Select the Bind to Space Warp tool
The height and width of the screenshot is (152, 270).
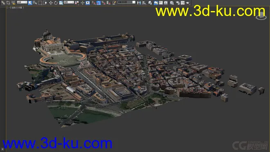point(13,2)
